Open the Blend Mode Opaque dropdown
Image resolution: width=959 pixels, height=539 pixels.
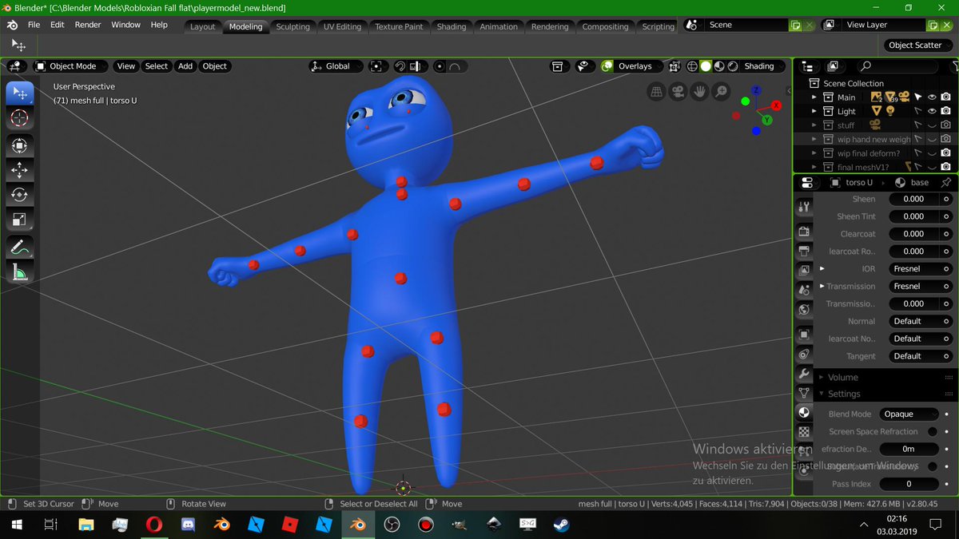coord(909,414)
